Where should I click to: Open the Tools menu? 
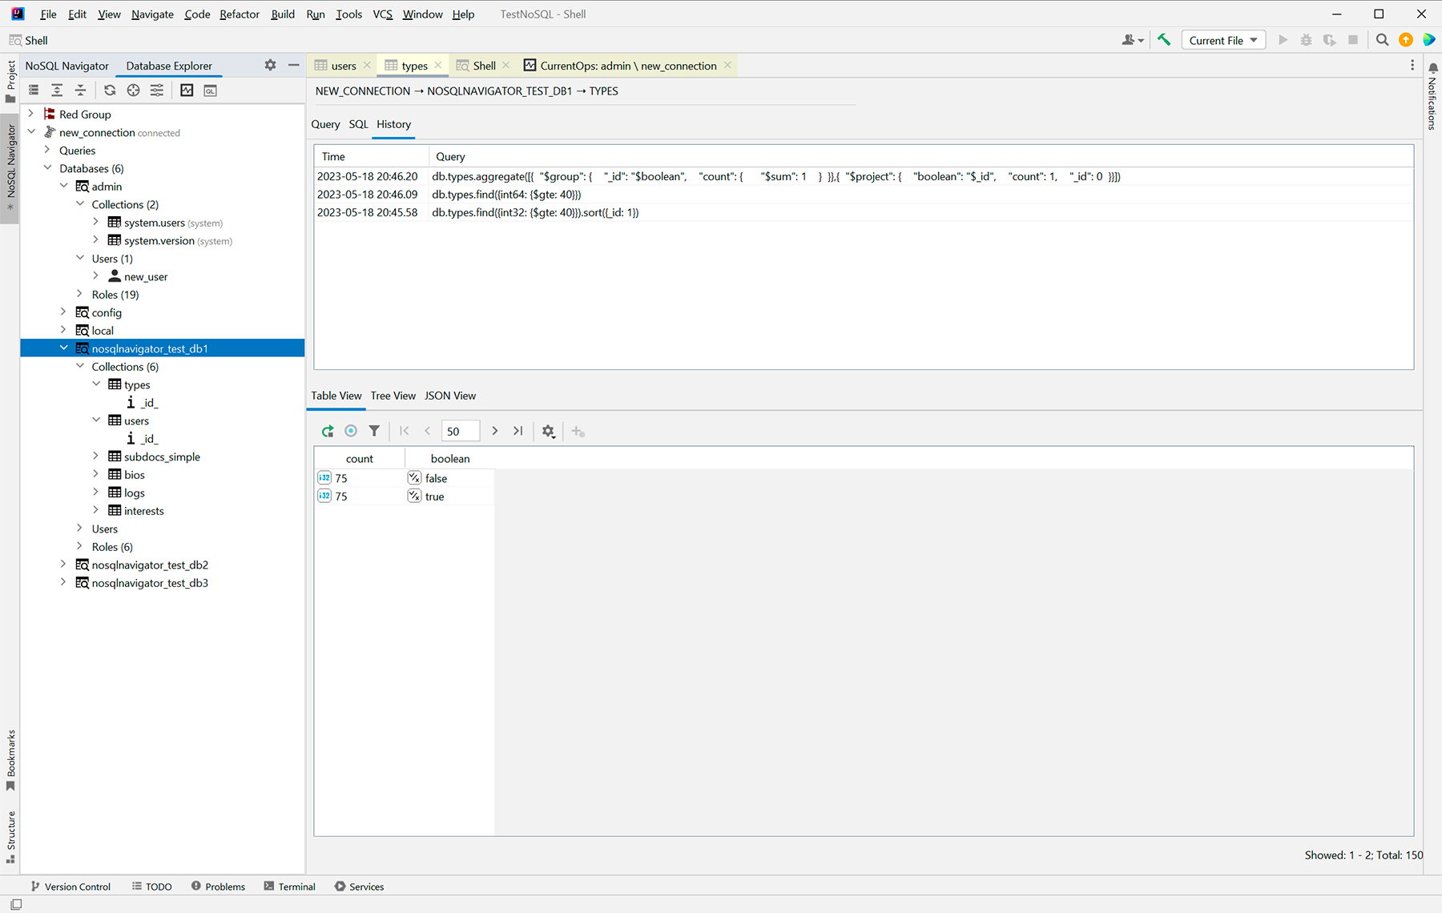(x=348, y=14)
